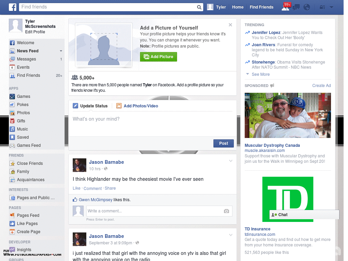Open privacy shortcuts lock icon
This screenshot has width=348, height=261.
[x=322, y=7]
